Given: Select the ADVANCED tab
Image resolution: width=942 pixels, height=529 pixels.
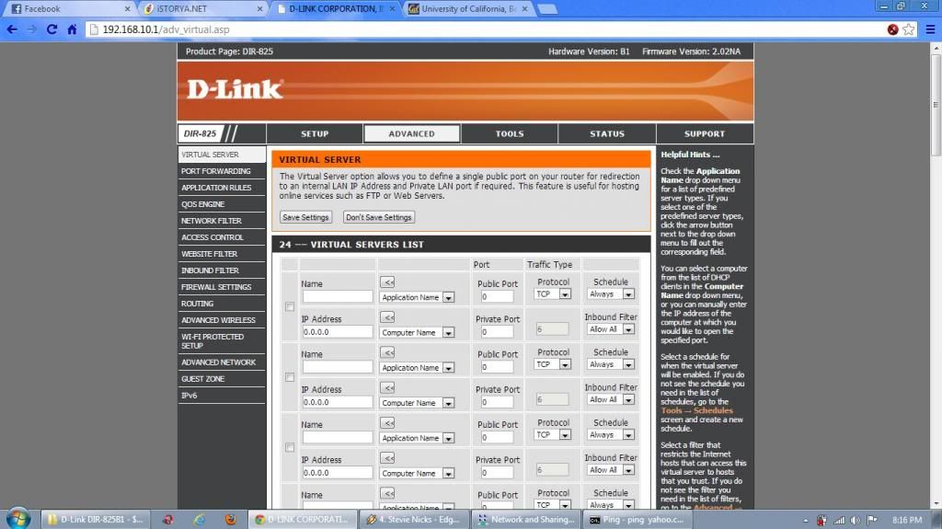Looking at the screenshot, I should coord(411,133).
